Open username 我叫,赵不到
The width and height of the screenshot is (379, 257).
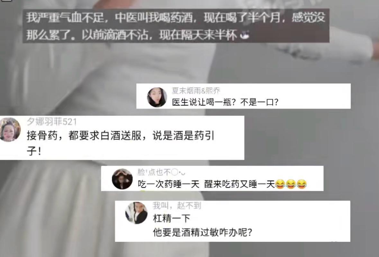click(x=177, y=206)
